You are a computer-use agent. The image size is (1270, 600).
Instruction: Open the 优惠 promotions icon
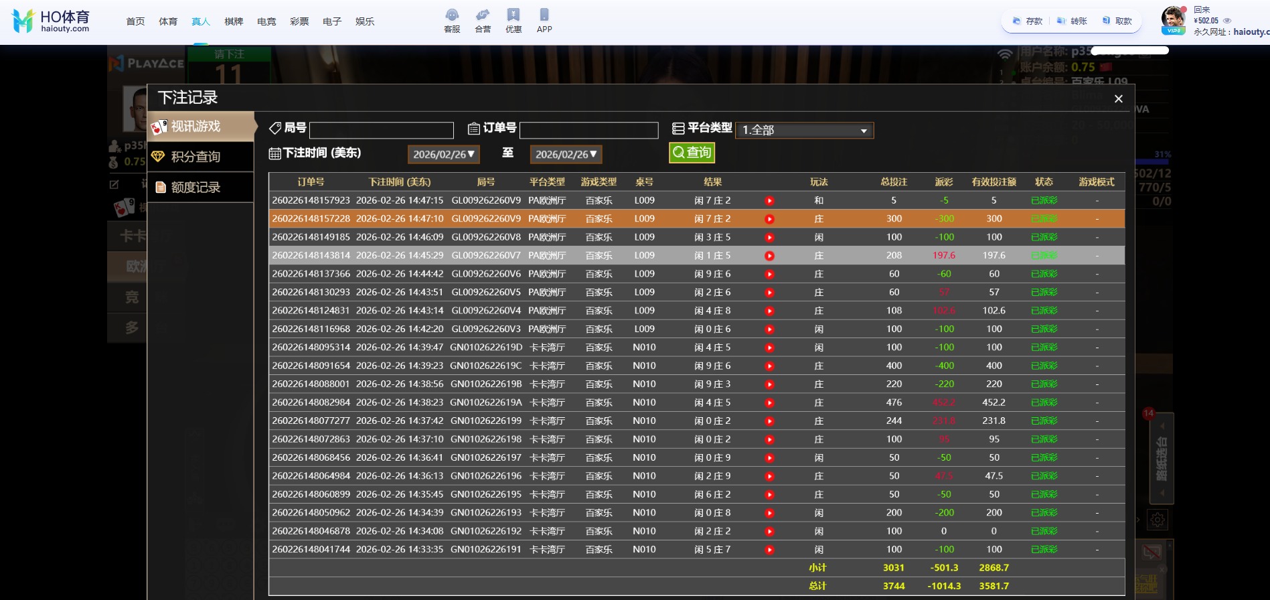click(513, 20)
